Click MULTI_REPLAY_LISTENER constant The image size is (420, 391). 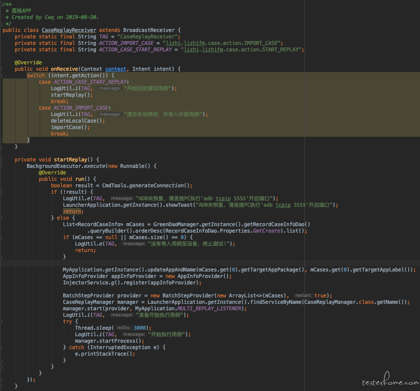coord(209,309)
